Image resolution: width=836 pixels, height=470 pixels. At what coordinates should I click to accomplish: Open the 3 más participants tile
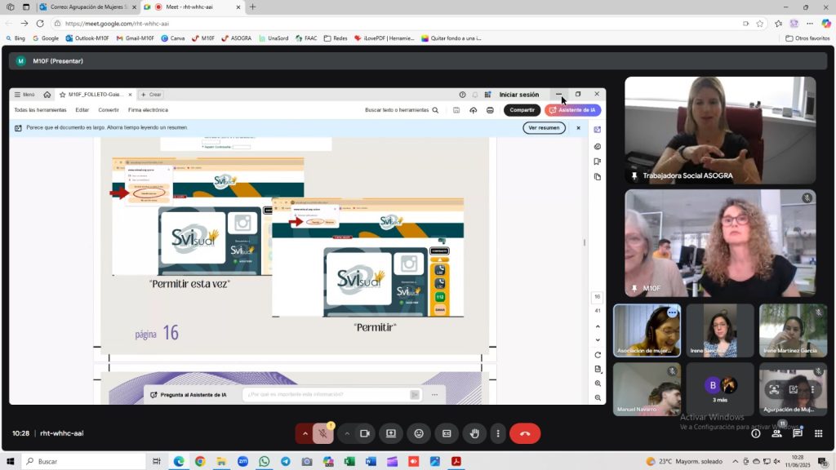[720, 389]
